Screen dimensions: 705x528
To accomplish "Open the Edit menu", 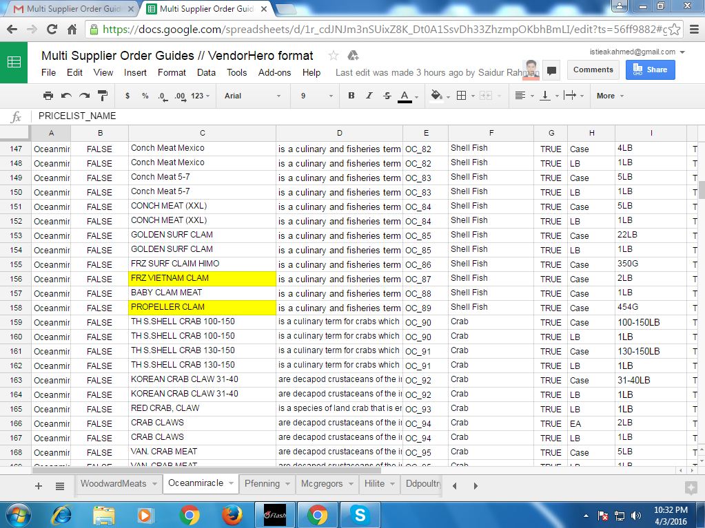I will (x=74, y=73).
